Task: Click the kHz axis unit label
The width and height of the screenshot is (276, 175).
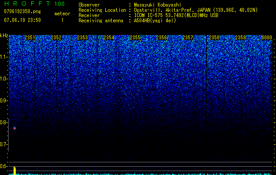Action: click(x=4, y=35)
